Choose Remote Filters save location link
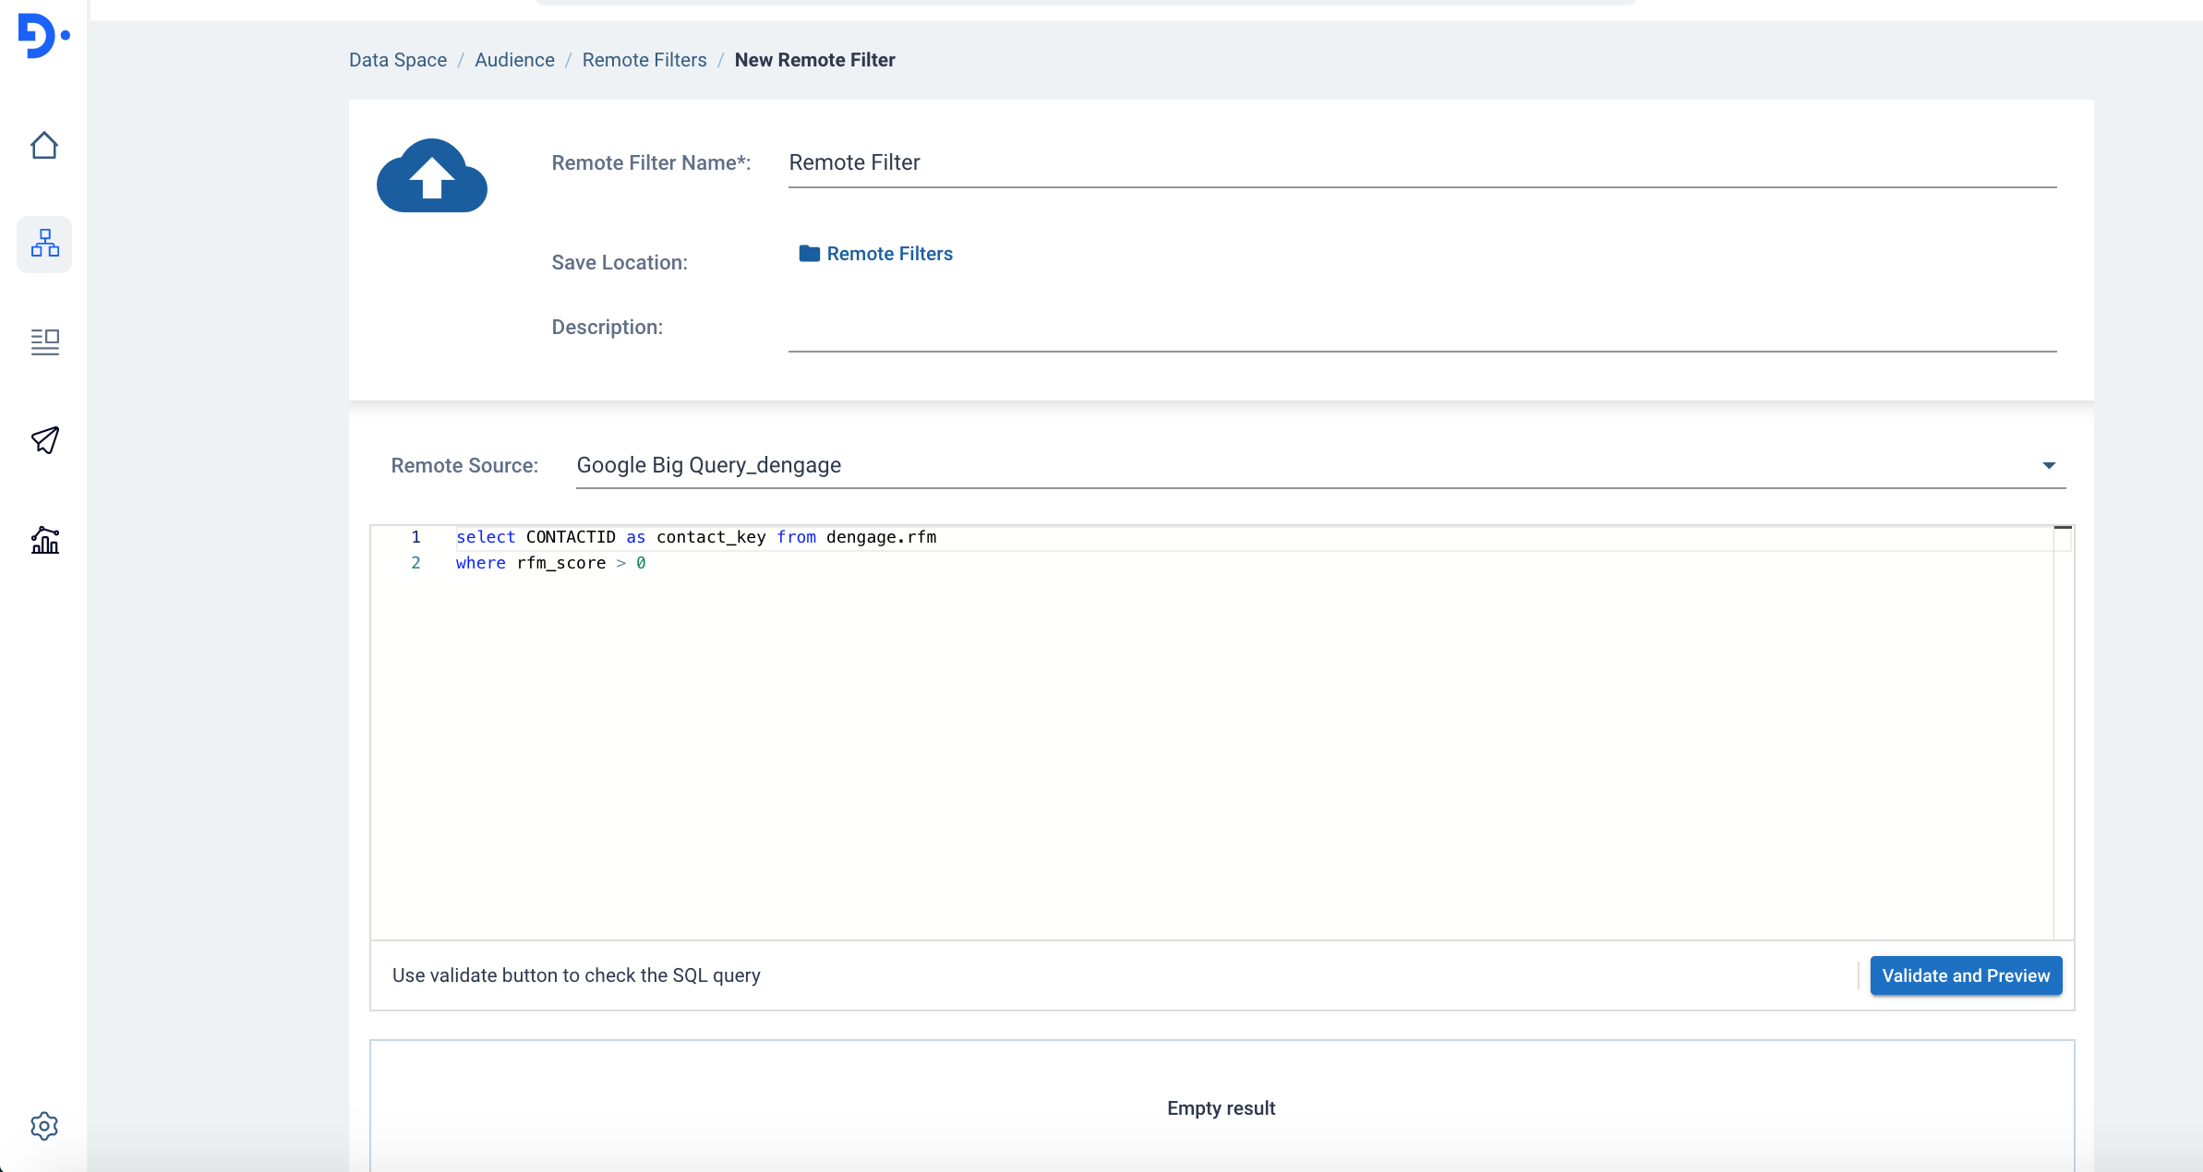 click(889, 254)
